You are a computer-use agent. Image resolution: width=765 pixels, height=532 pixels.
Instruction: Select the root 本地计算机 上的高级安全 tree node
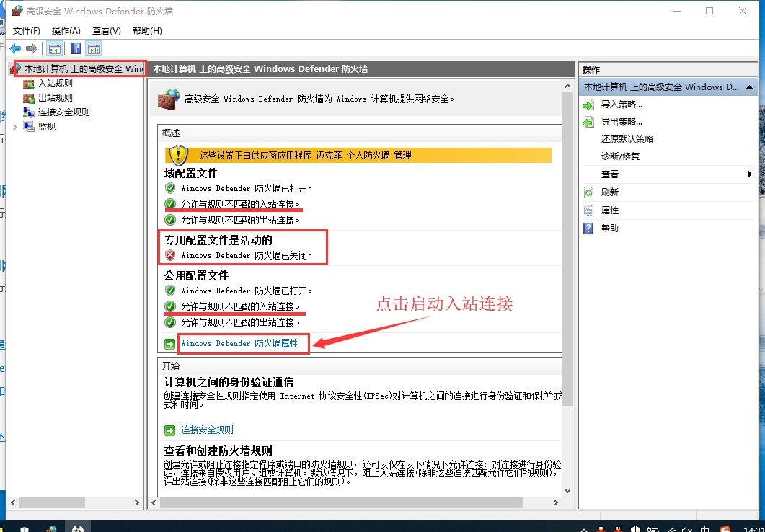[84, 68]
